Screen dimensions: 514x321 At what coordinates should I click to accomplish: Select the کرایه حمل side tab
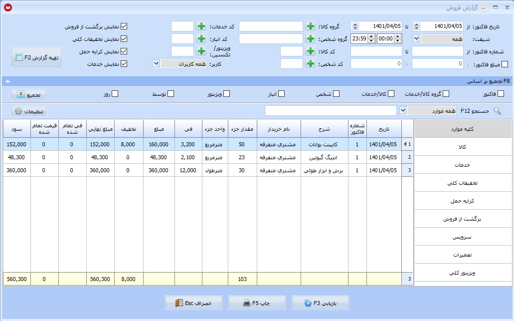coord(463,201)
